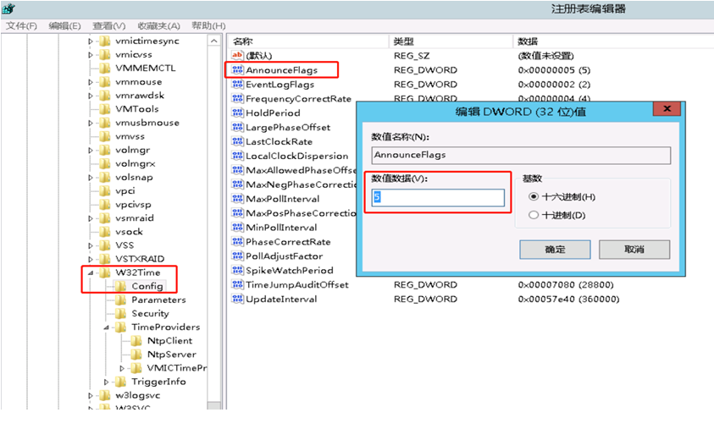This screenshot has width=714, height=429.
Task: Click the EventLogFlags DWORD value icon
Action: (x=237, y=84)
